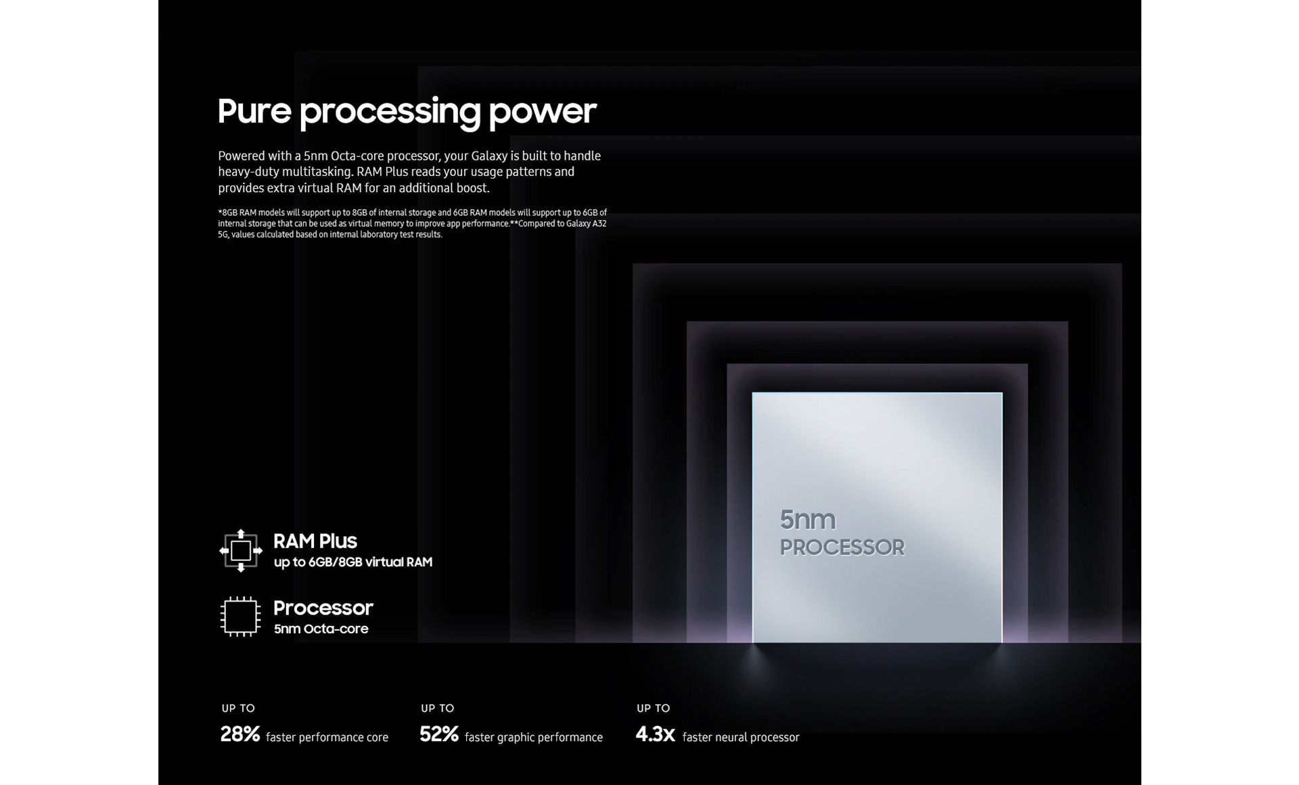This screenshot has height=785, width=1299.
Task: Click paragraph starting 'Powered with a 5nm Octa-core'
Action: pyautogui.click(x=409, y=172)
